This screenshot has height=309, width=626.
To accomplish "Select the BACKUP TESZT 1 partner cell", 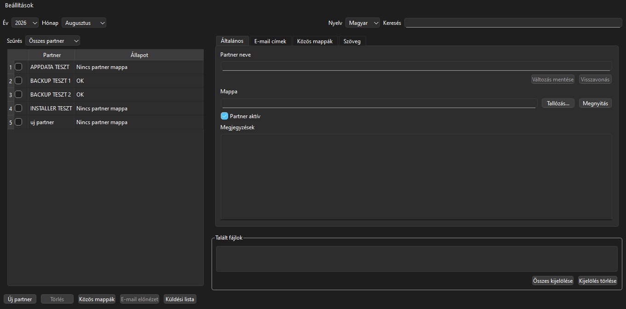I will 51,80.
